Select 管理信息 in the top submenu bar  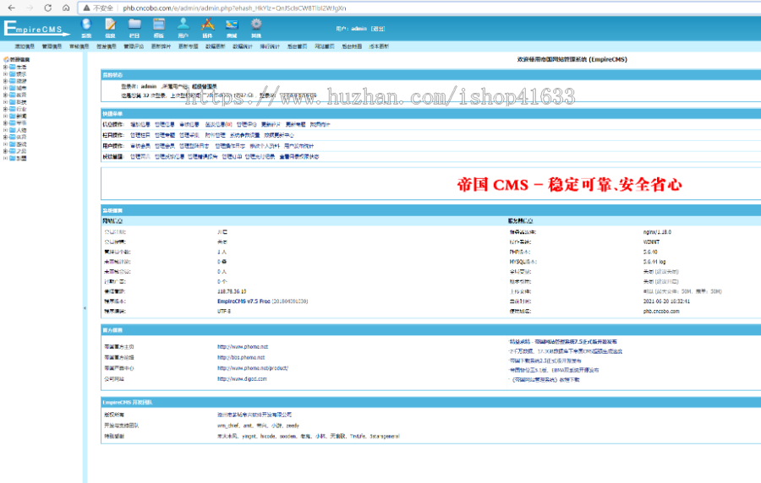(52, 46)
